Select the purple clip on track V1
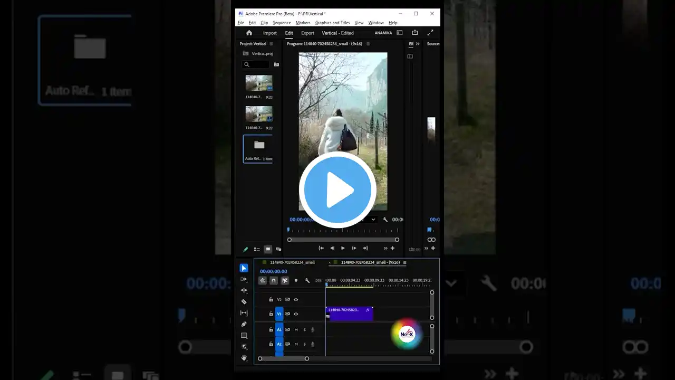Image resolution: width=675 pixels, height=380 pixels. (x=349, y=313)
